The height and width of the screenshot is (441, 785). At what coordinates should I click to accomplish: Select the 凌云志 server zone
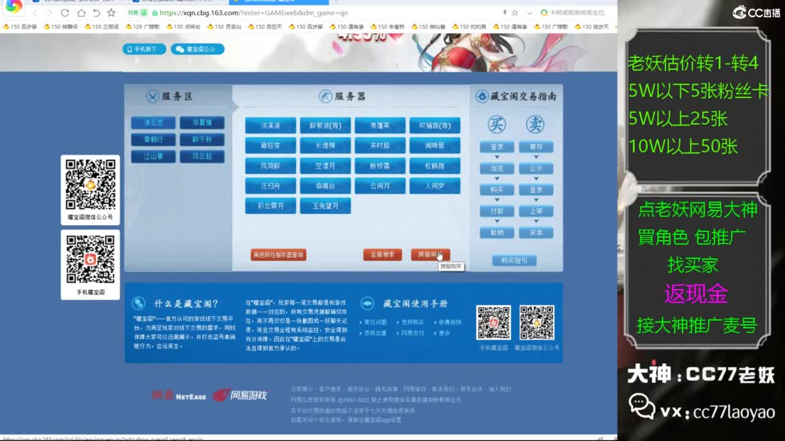pos(153,123)
